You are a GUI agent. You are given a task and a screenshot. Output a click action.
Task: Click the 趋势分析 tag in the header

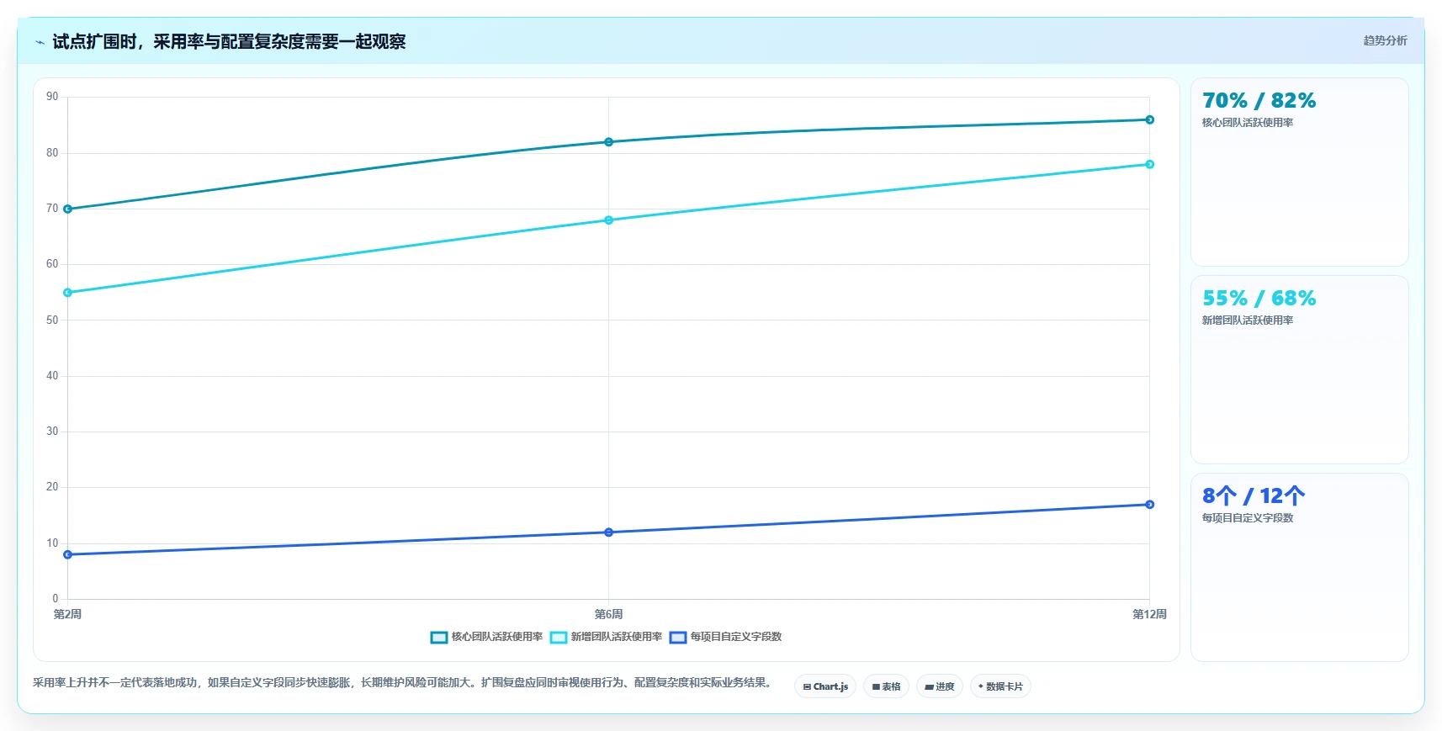click(1385, 40)
